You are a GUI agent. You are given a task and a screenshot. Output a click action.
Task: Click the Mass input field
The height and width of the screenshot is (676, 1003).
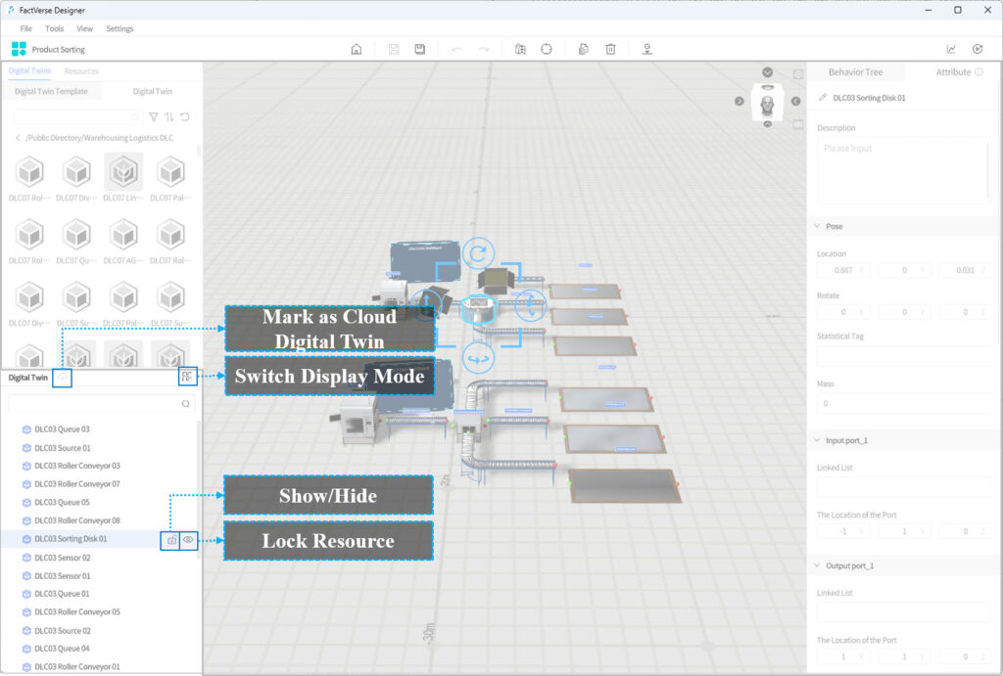point(903,403)
